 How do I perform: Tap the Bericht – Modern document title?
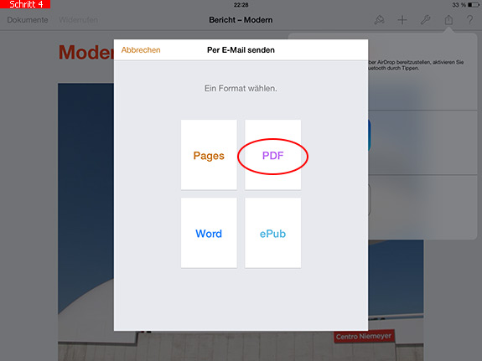tap(241, 20)
